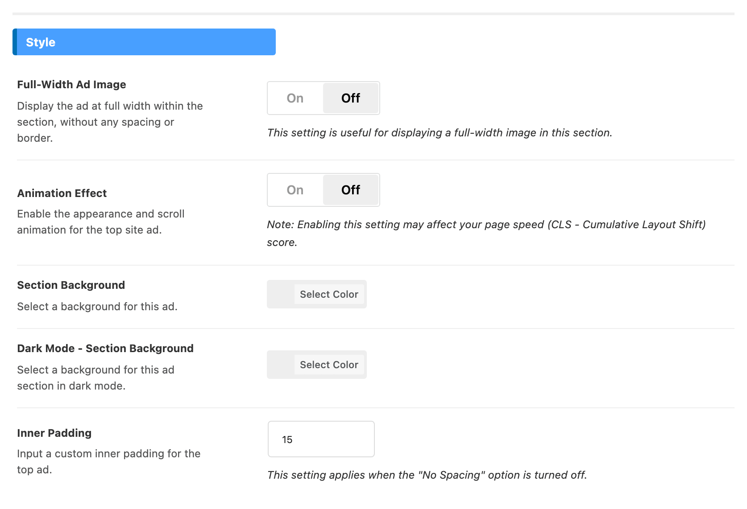Open Section Background color swatch
This screenshot has height=509, width=747.
point(281,294)
